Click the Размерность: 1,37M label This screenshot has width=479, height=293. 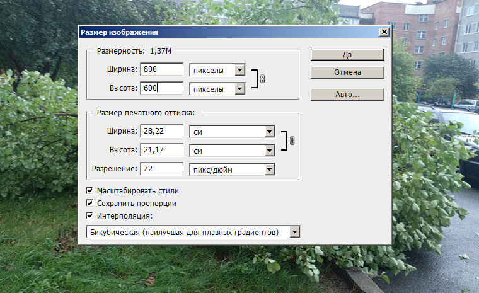point(134,50)
